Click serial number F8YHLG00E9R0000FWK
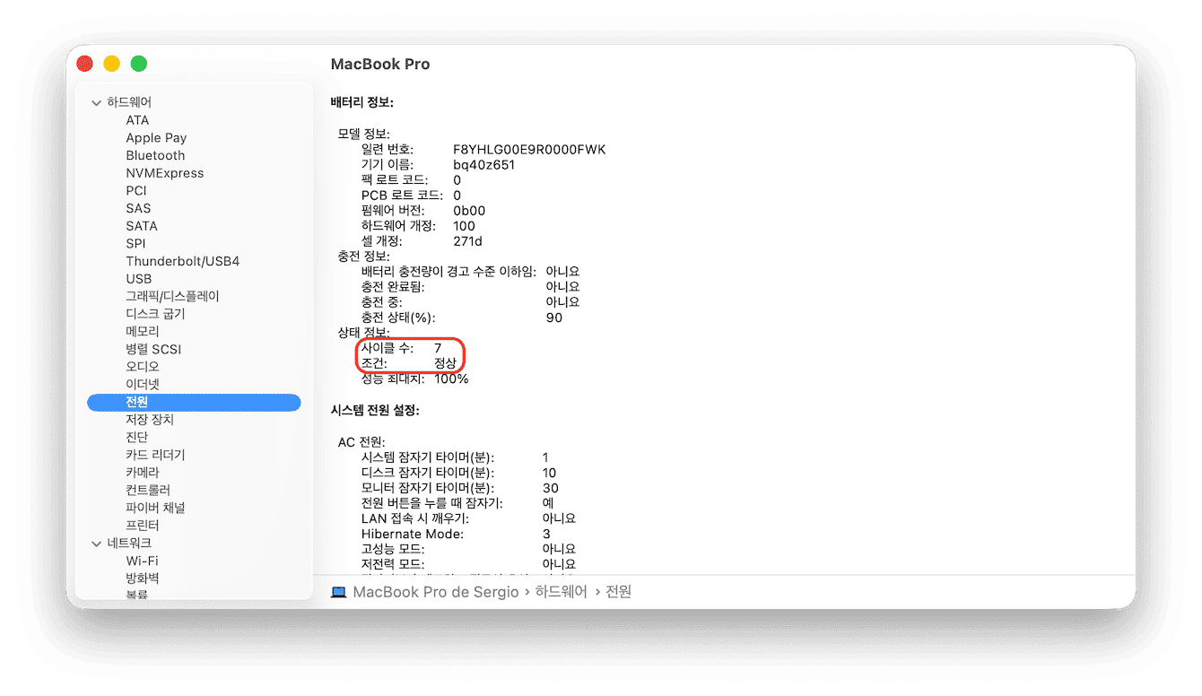 pyautogui.click(x=529, y=150)
